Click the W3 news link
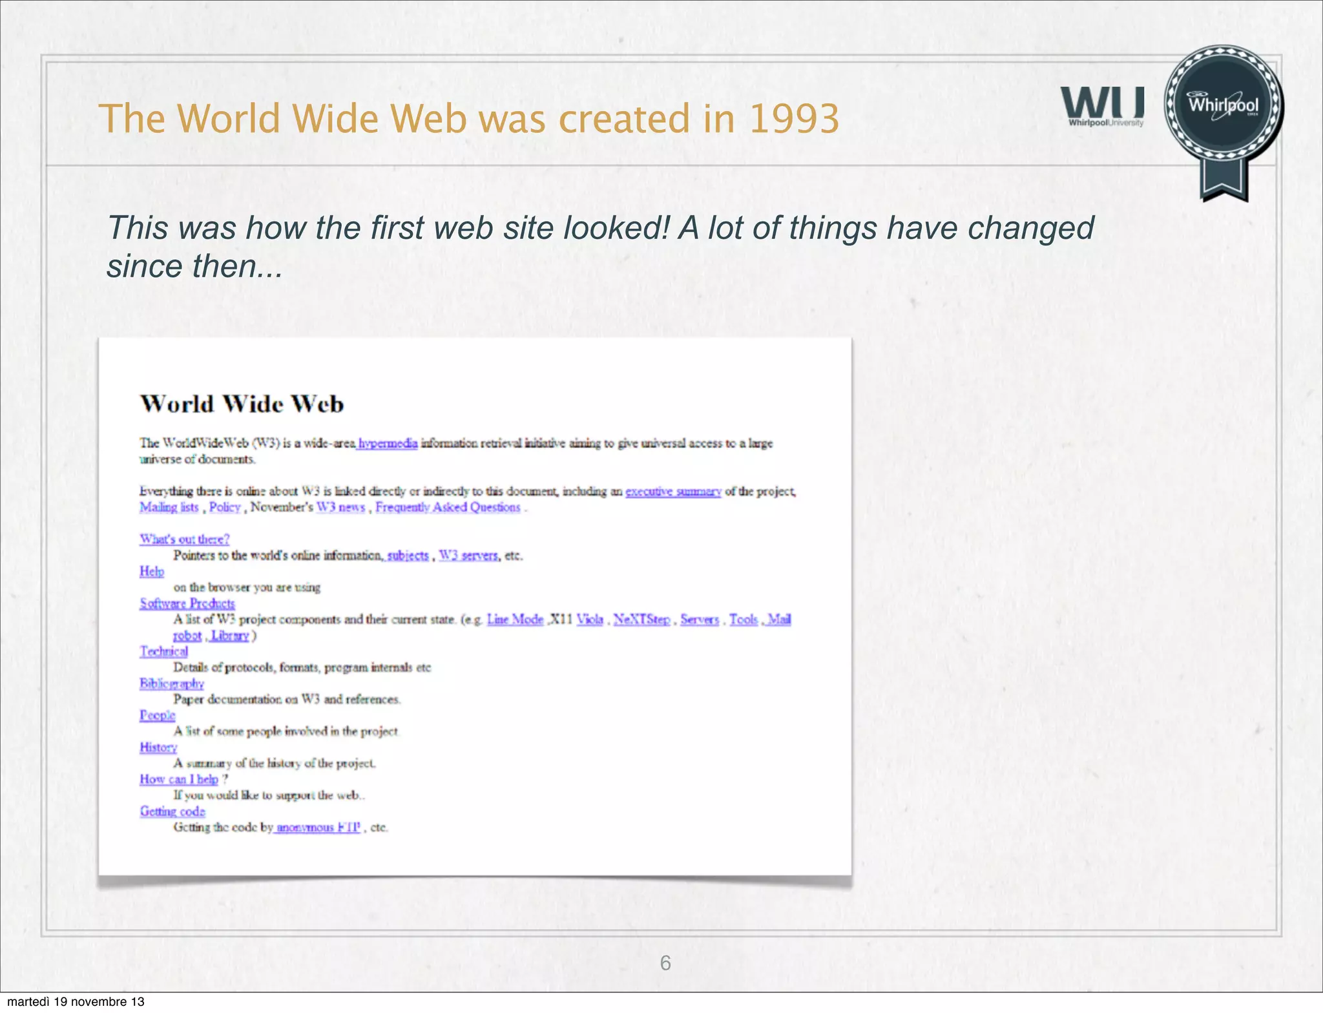The image size is (1323, 1013). point(340,507)
